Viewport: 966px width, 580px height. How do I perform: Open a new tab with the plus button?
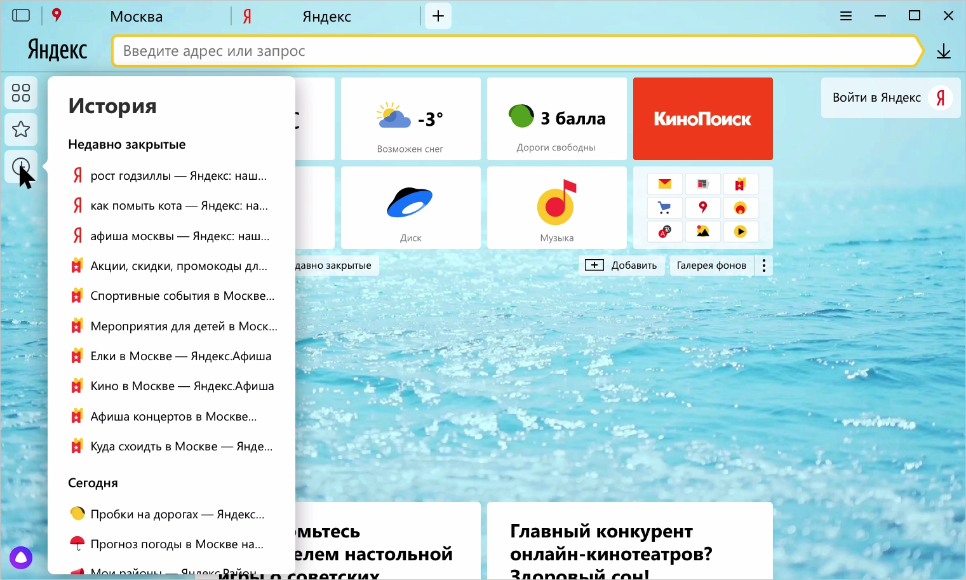click(x=438, y=16)
